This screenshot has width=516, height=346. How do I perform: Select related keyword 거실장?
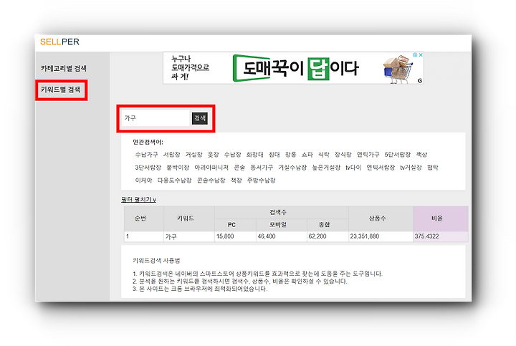tap(193, 155)
